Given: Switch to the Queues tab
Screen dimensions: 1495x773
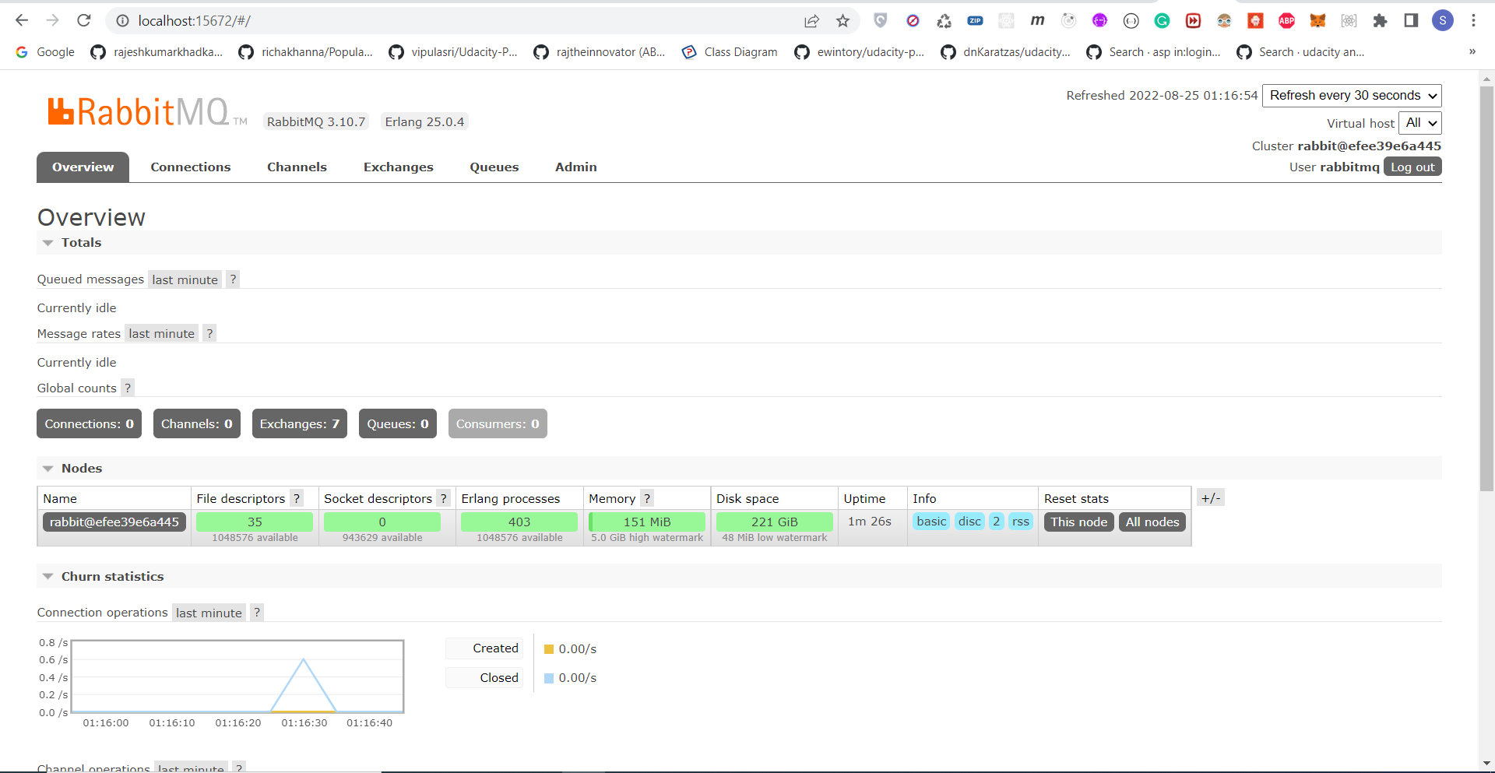Looking at the screenshot, I should [494, 167].
